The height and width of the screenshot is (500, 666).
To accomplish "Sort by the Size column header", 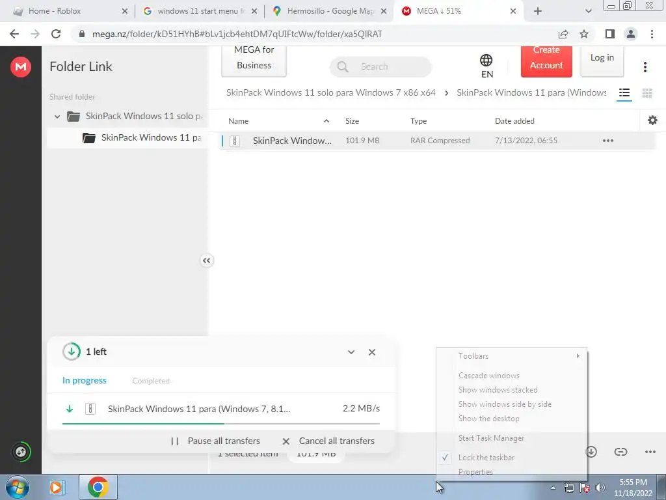I will (x=352, y=120).
